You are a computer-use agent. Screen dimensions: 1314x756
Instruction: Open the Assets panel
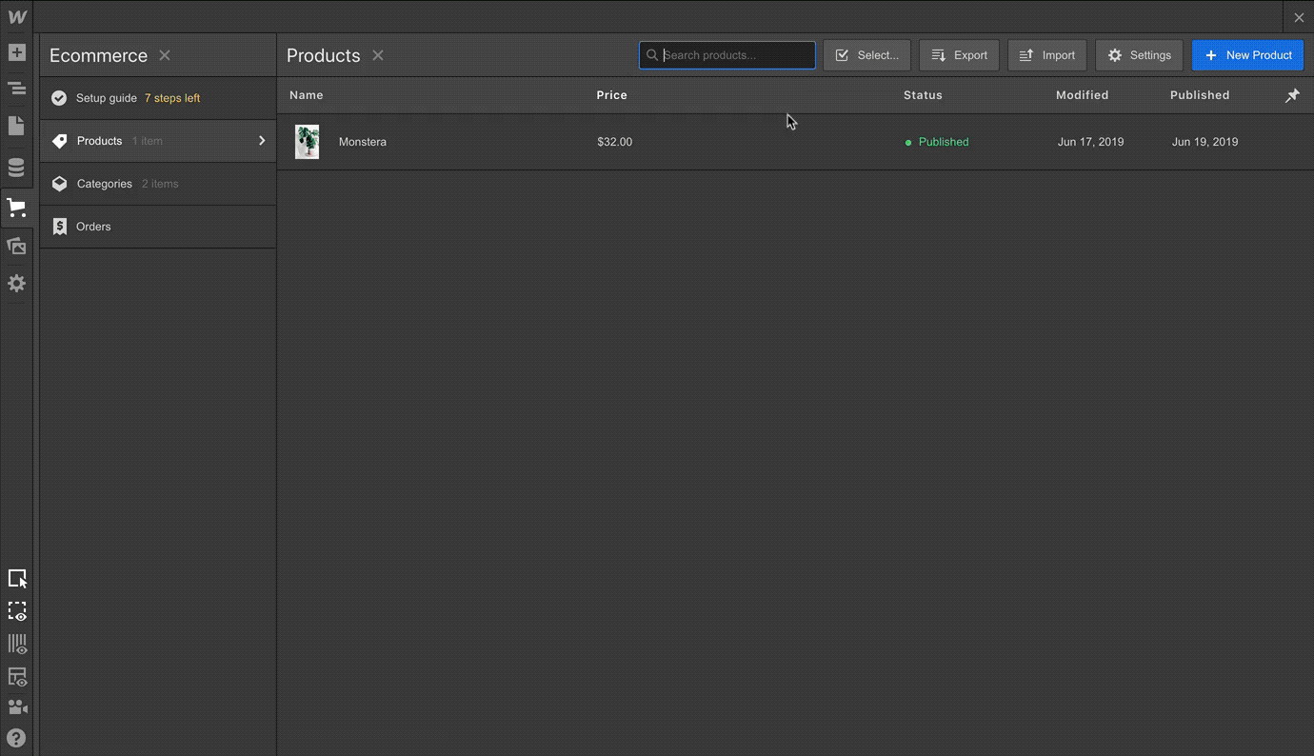17,245
